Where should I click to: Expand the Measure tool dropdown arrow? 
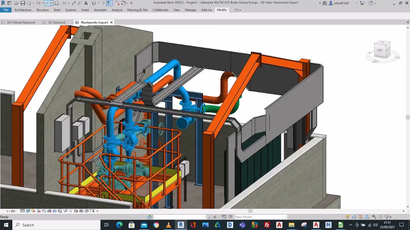(69, 3)
